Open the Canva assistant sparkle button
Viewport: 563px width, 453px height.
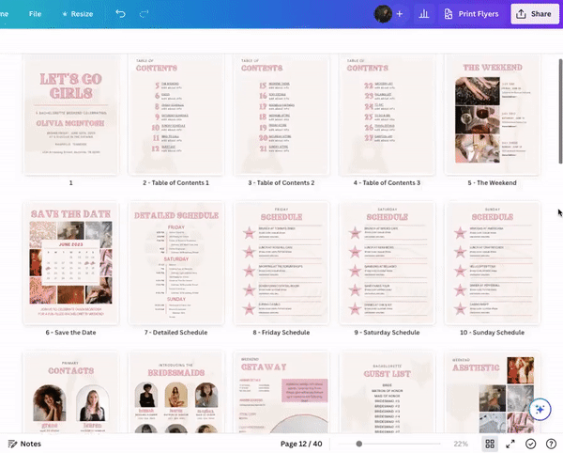[540, 409]
